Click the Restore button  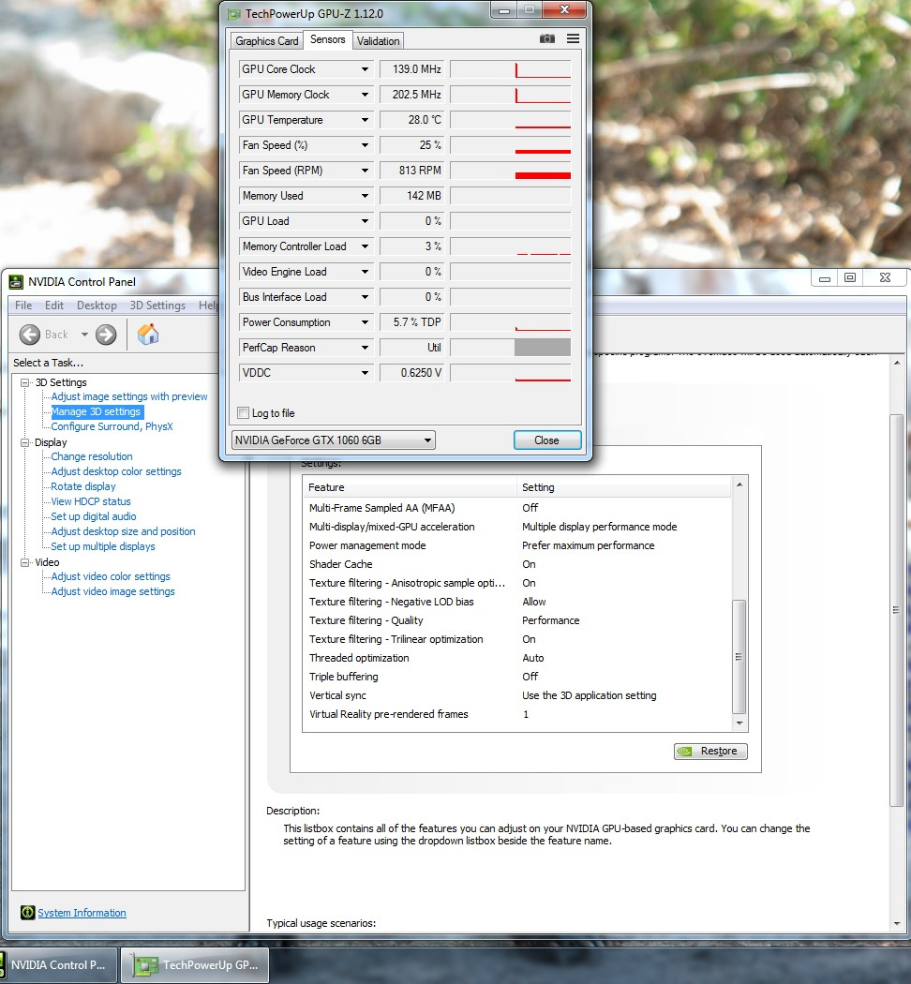click(x=710, y=752)
